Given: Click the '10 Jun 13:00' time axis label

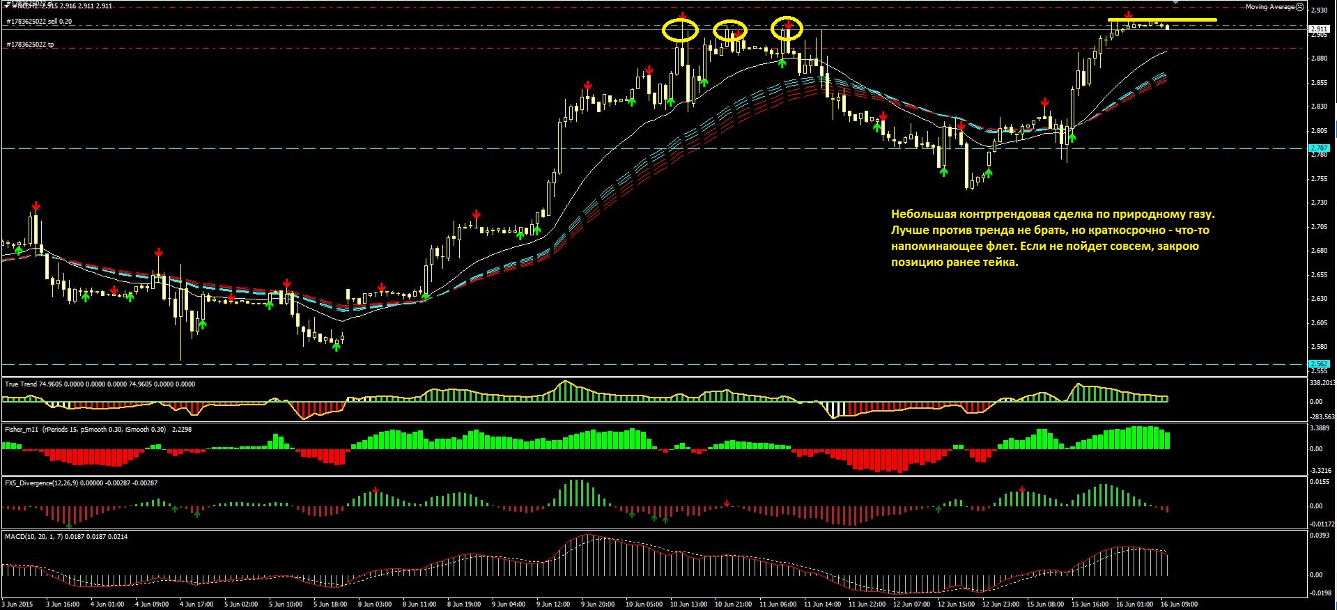Looking at the screenshot, I should [688, 604].
